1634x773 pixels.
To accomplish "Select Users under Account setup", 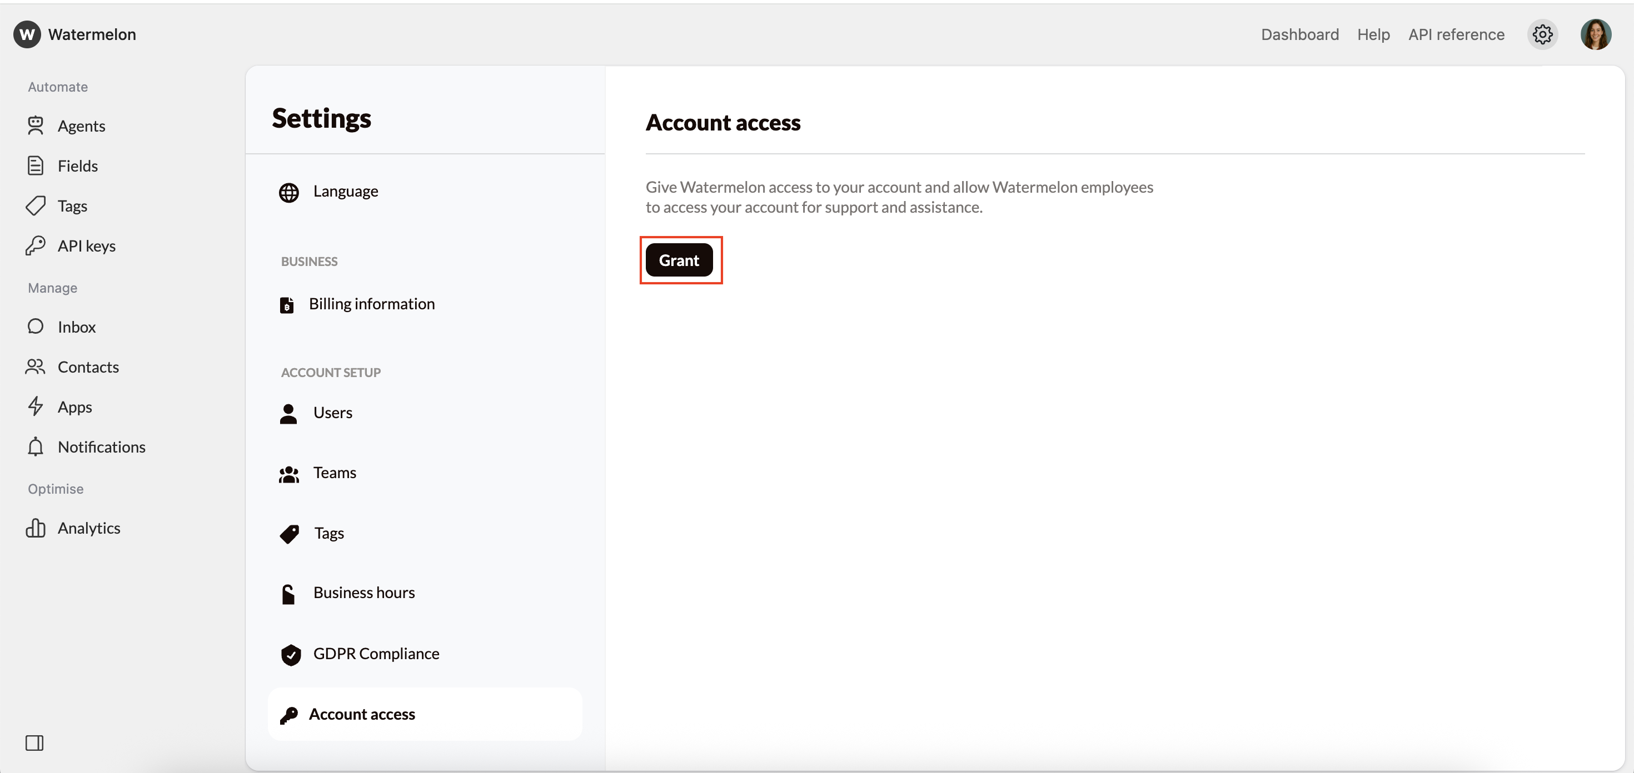I will click(x=332, y=413).
